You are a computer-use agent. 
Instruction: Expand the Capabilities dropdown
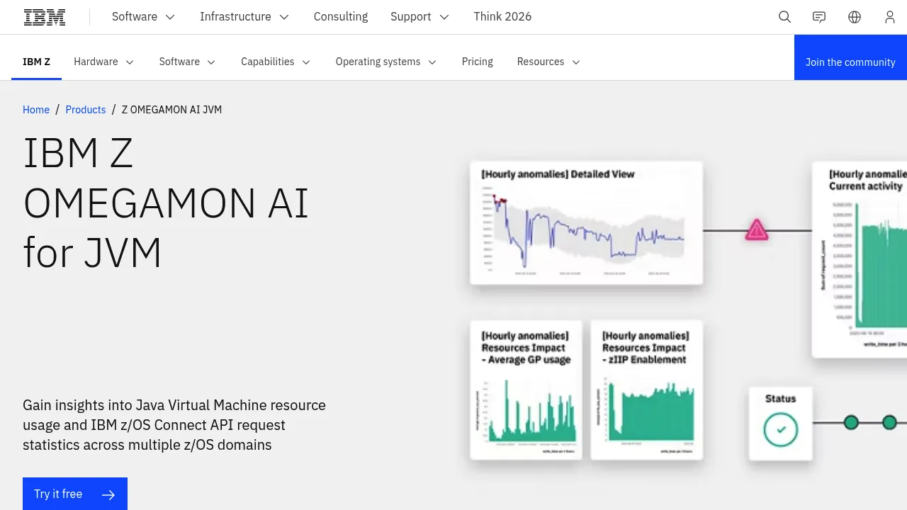[x=276, y=62]
